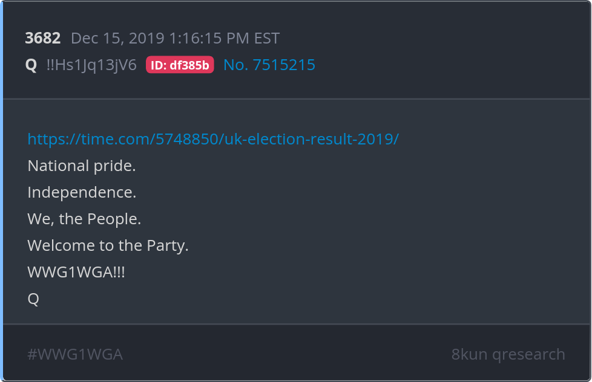Click the red ID: df385b badge
Screen dimensions: 592x382
180,65
